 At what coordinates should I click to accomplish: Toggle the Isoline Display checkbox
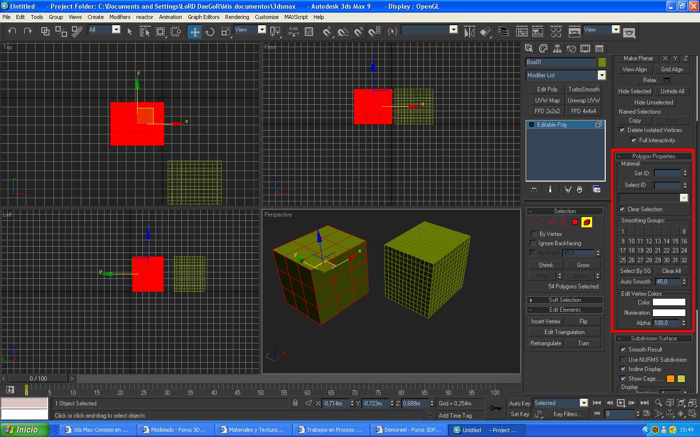(x=623, y=369)
